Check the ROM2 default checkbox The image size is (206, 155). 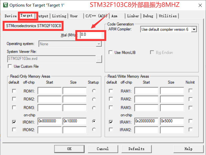click(14, 99)
